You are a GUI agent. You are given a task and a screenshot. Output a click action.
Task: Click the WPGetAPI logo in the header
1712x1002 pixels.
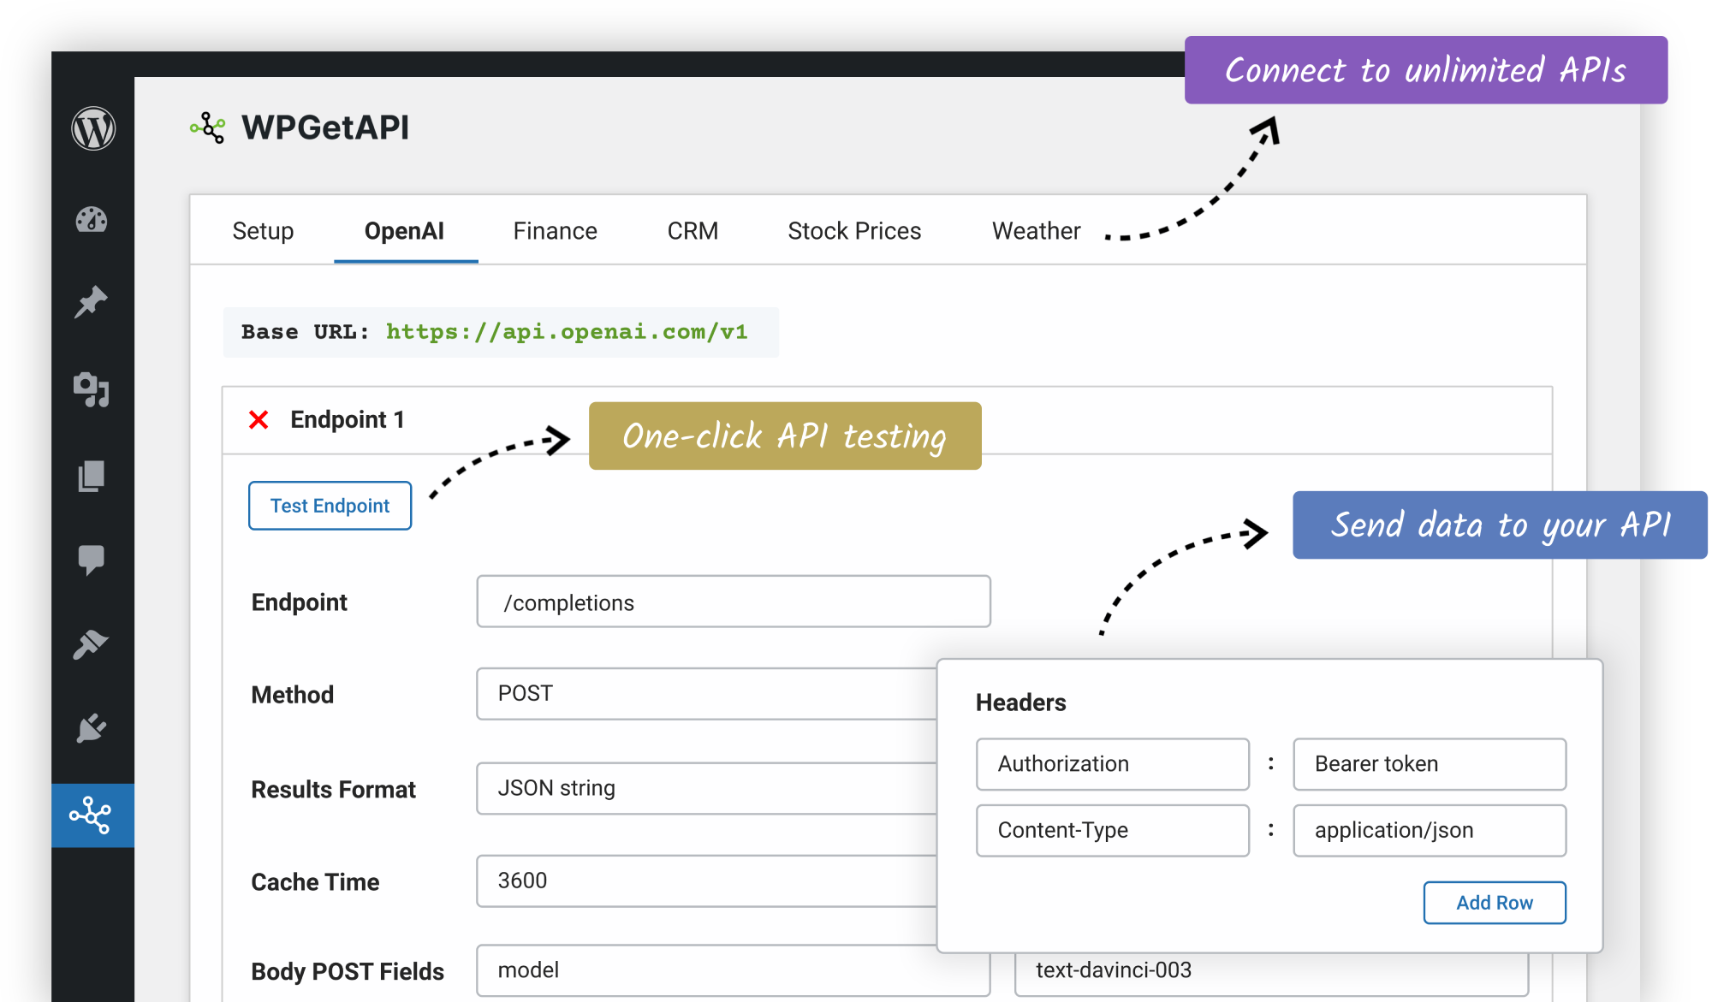pyautogui.click(x=300, y=127)
